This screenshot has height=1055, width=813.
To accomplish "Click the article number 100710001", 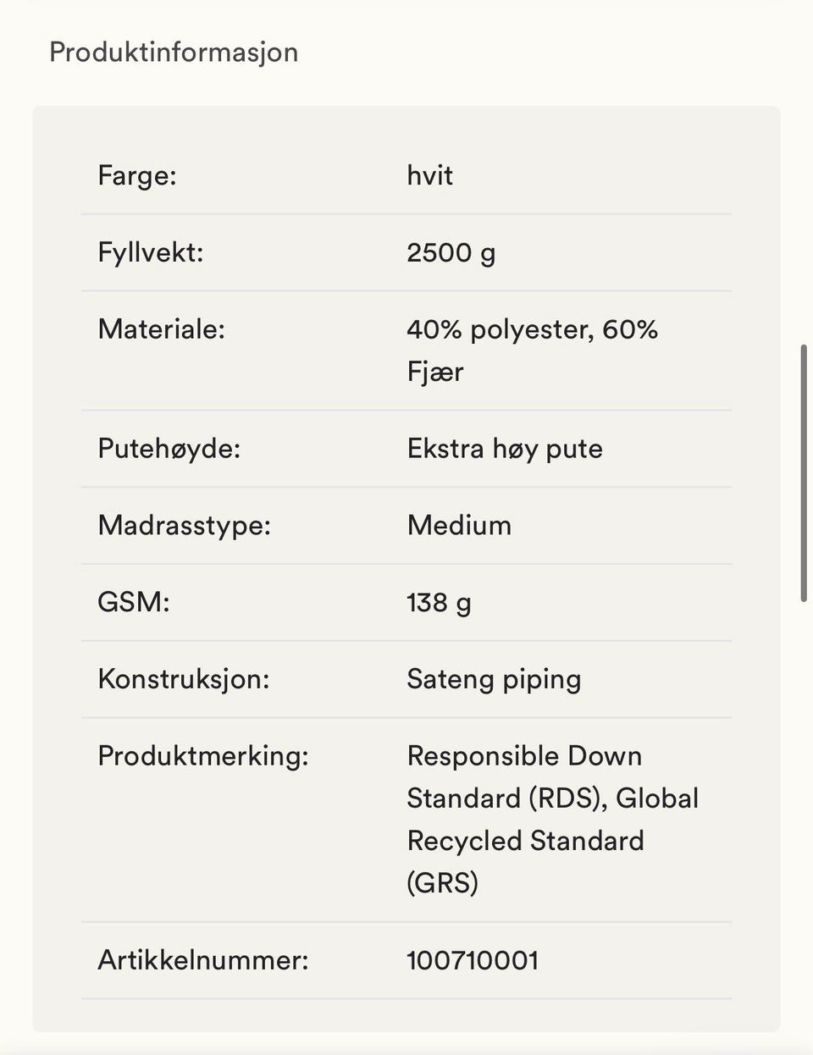I will click(473, 960).
